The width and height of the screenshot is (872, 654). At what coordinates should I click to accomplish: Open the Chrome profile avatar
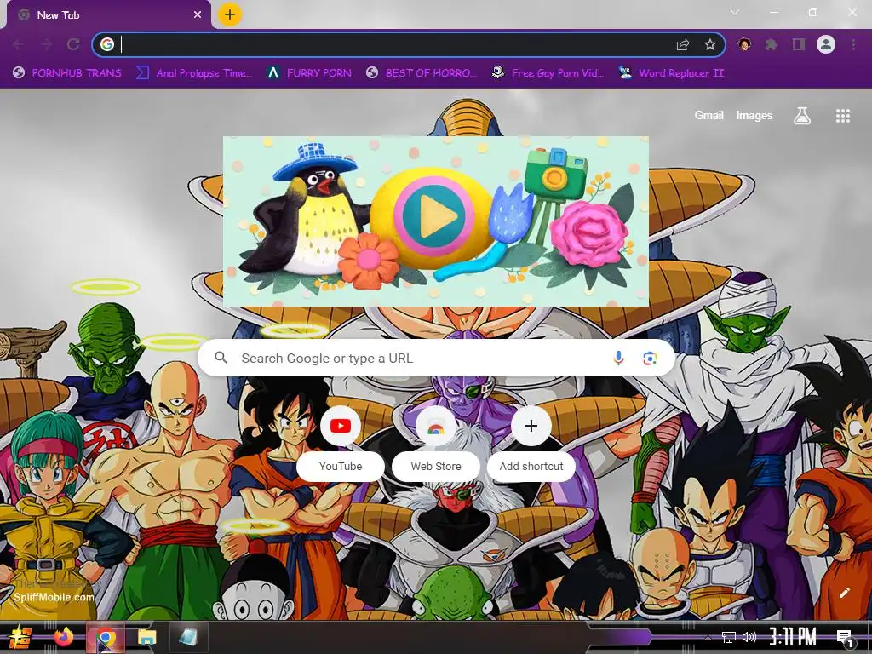coord(826,44)
